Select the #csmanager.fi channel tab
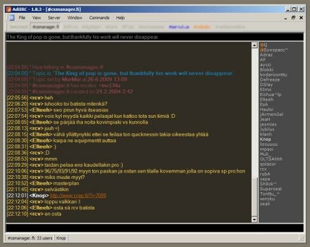Image resolution: width=310 pixels, height=247 pixels. [46, 27]
